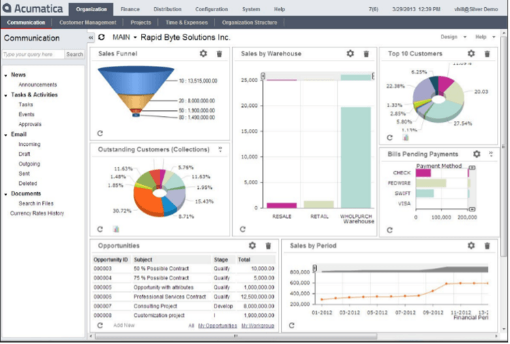The image size is (510, 344).
Task: Open Incoming under Email
Action: (29, 144)
